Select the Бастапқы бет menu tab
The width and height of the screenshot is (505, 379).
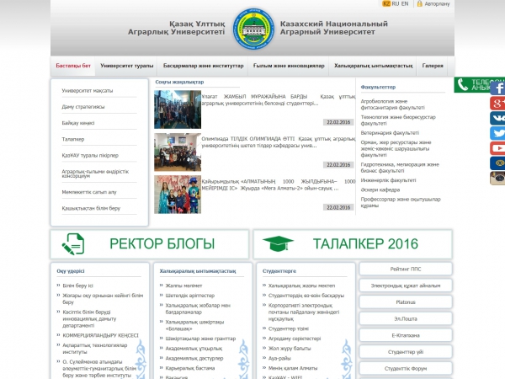[x=73, y=66]
